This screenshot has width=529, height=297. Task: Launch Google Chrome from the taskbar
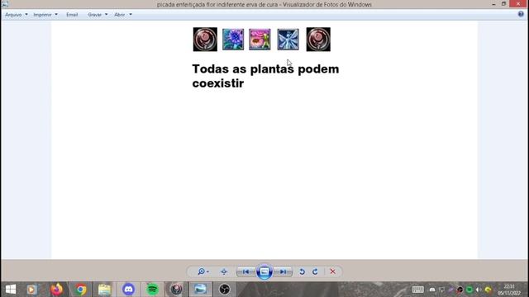pos(81,290)
